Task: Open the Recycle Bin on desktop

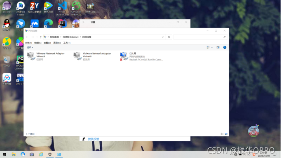Action: (7, 61)
